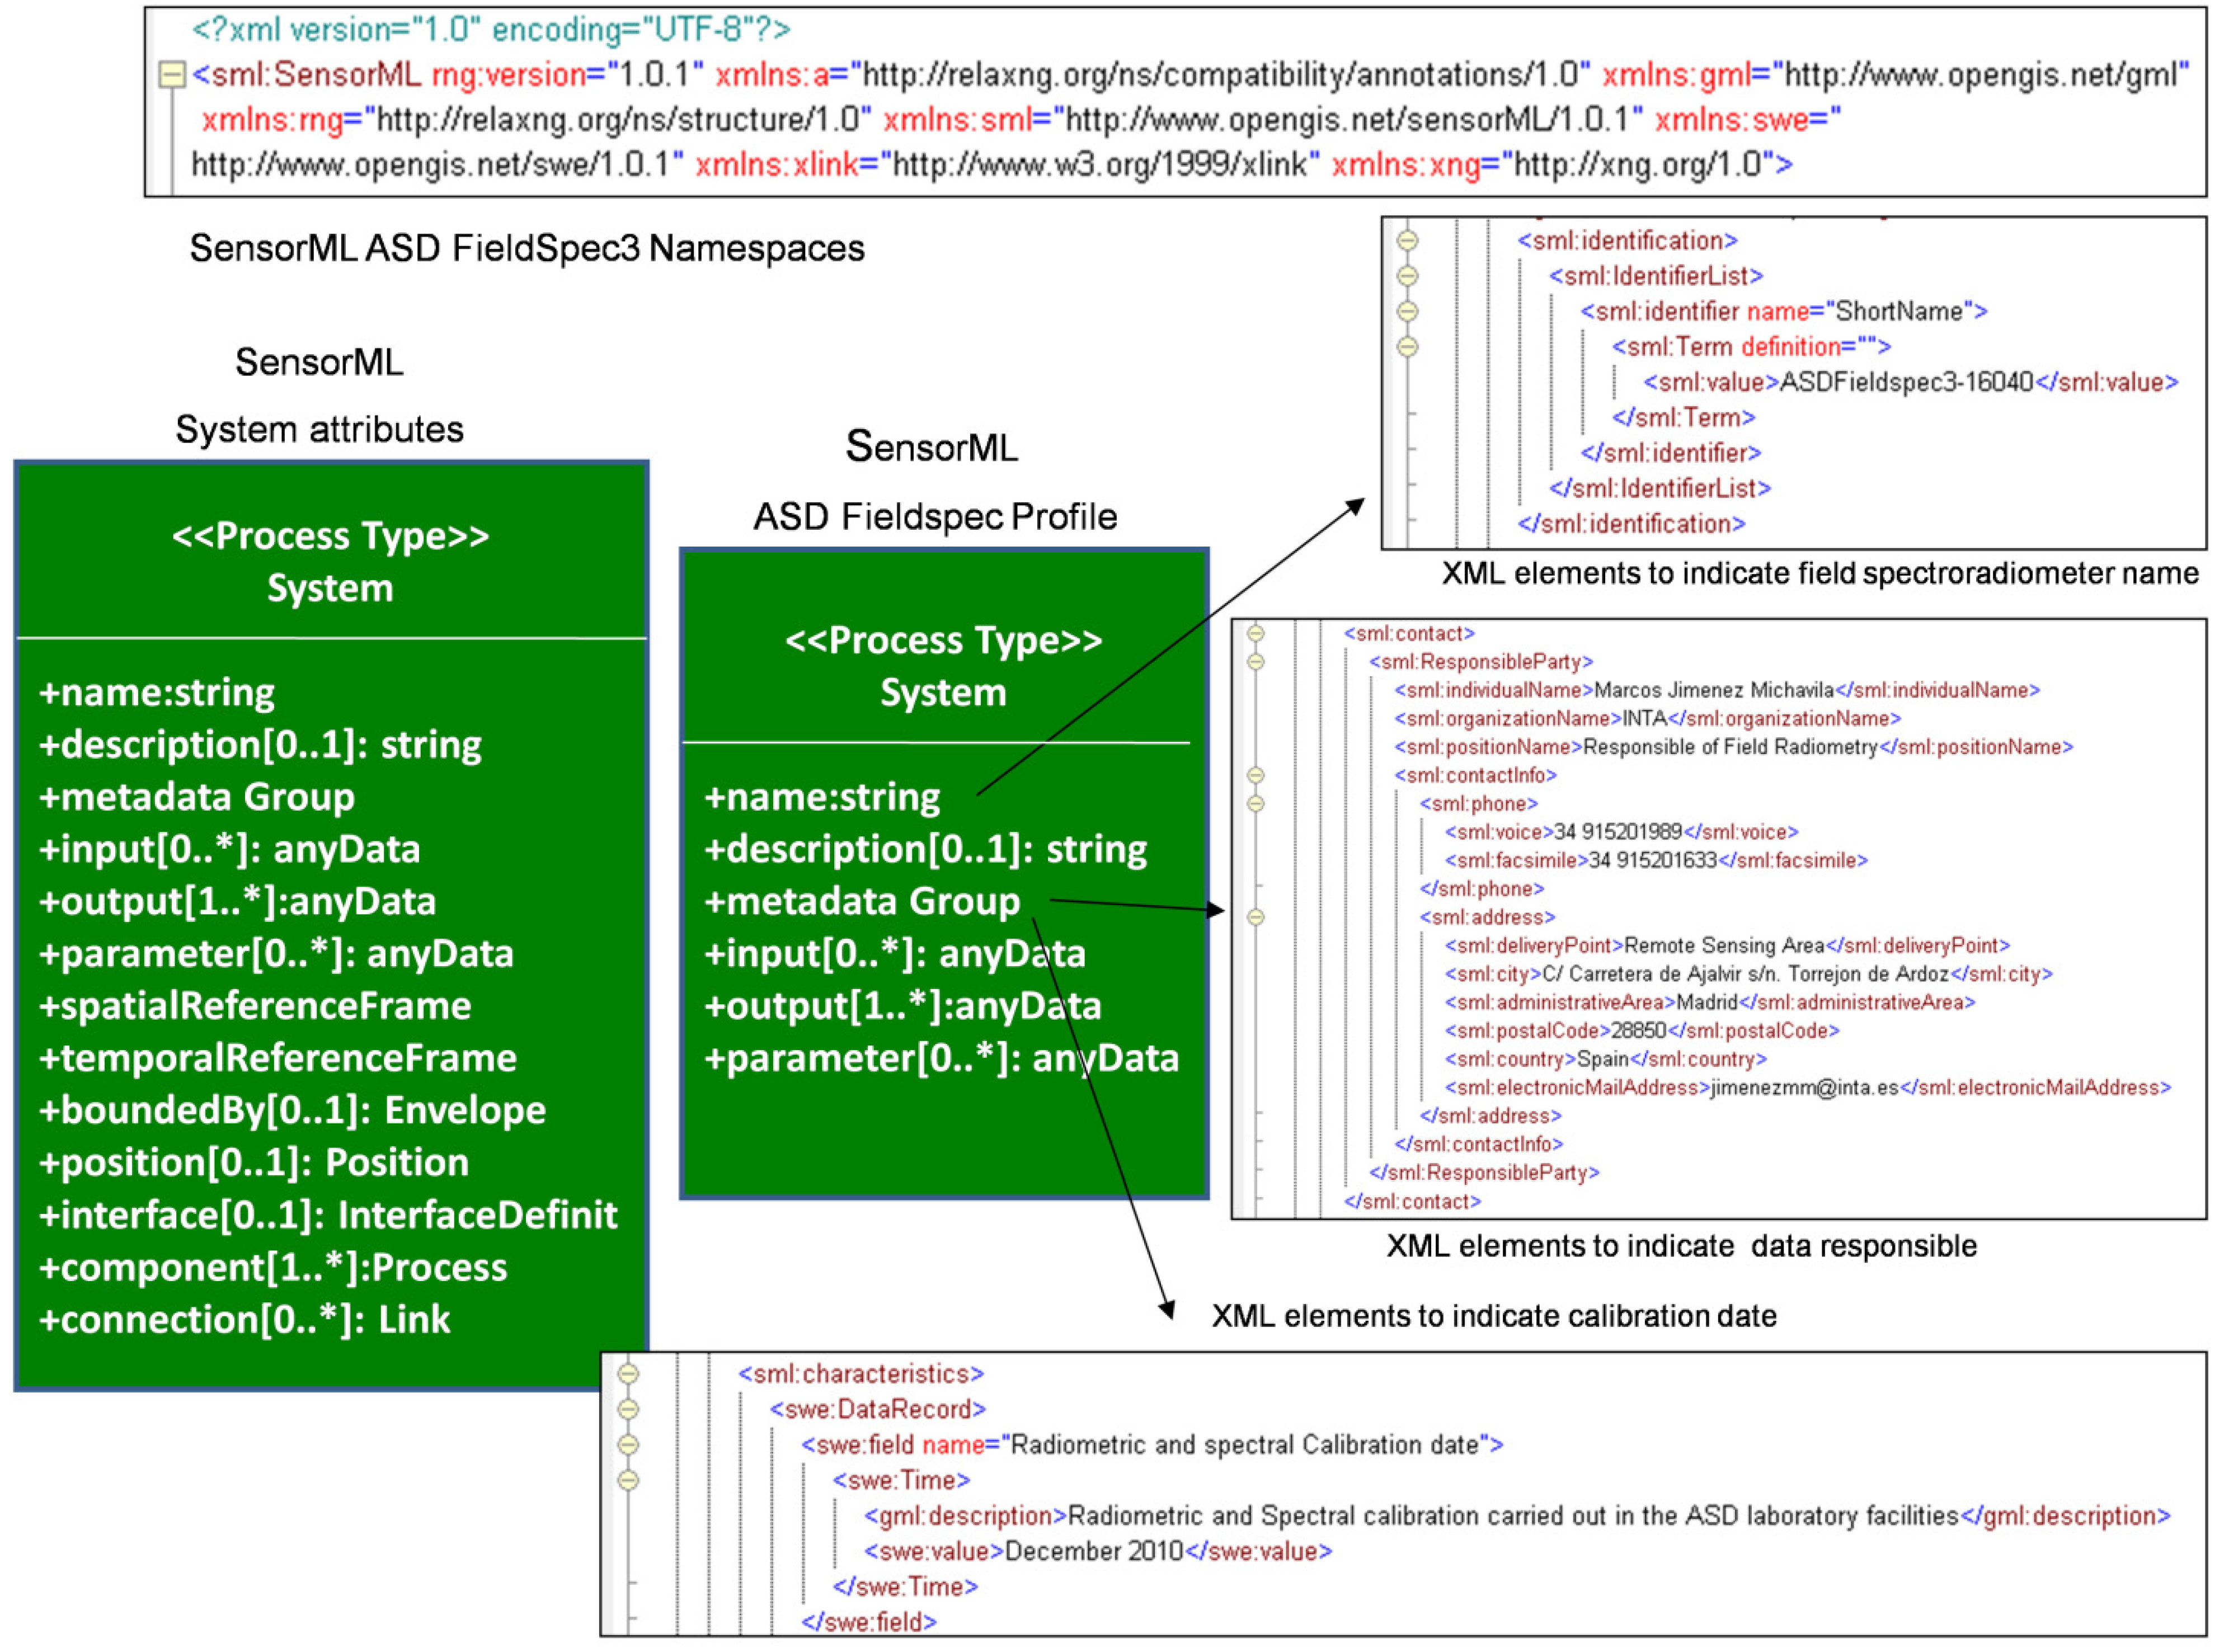The image size is (2224, 1652).
Task: Collapse the sml:identification element
Action: (1408, 241)
